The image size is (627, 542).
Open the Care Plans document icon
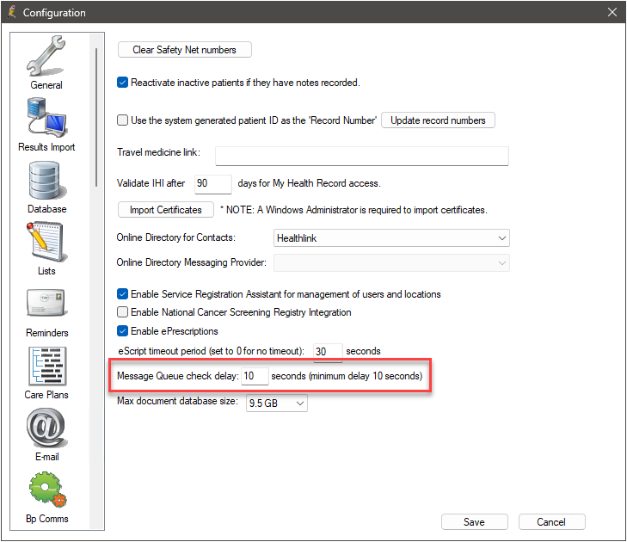click(x=47, y=366)
